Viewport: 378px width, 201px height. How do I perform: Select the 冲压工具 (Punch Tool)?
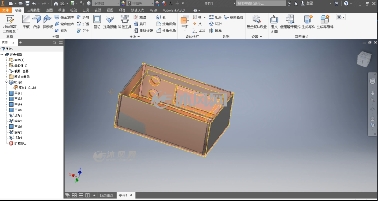tap(124, 22)
